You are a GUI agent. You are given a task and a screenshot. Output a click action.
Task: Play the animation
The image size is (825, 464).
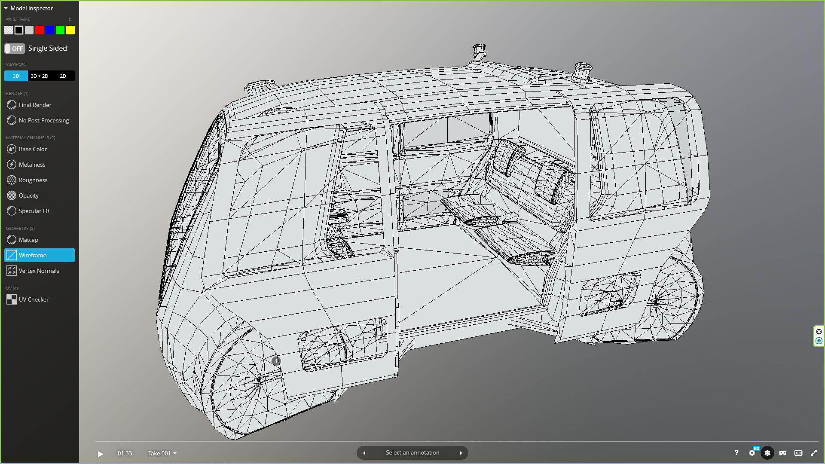[100, 454]
